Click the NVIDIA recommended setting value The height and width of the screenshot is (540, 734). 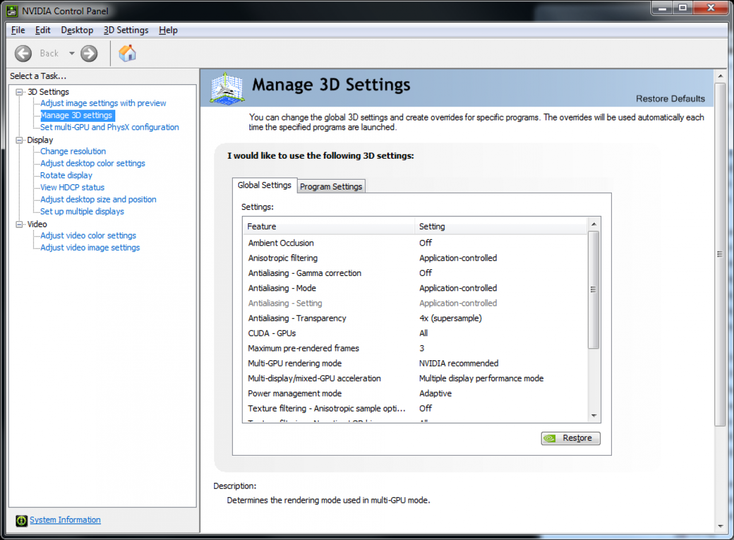point(459,363)
